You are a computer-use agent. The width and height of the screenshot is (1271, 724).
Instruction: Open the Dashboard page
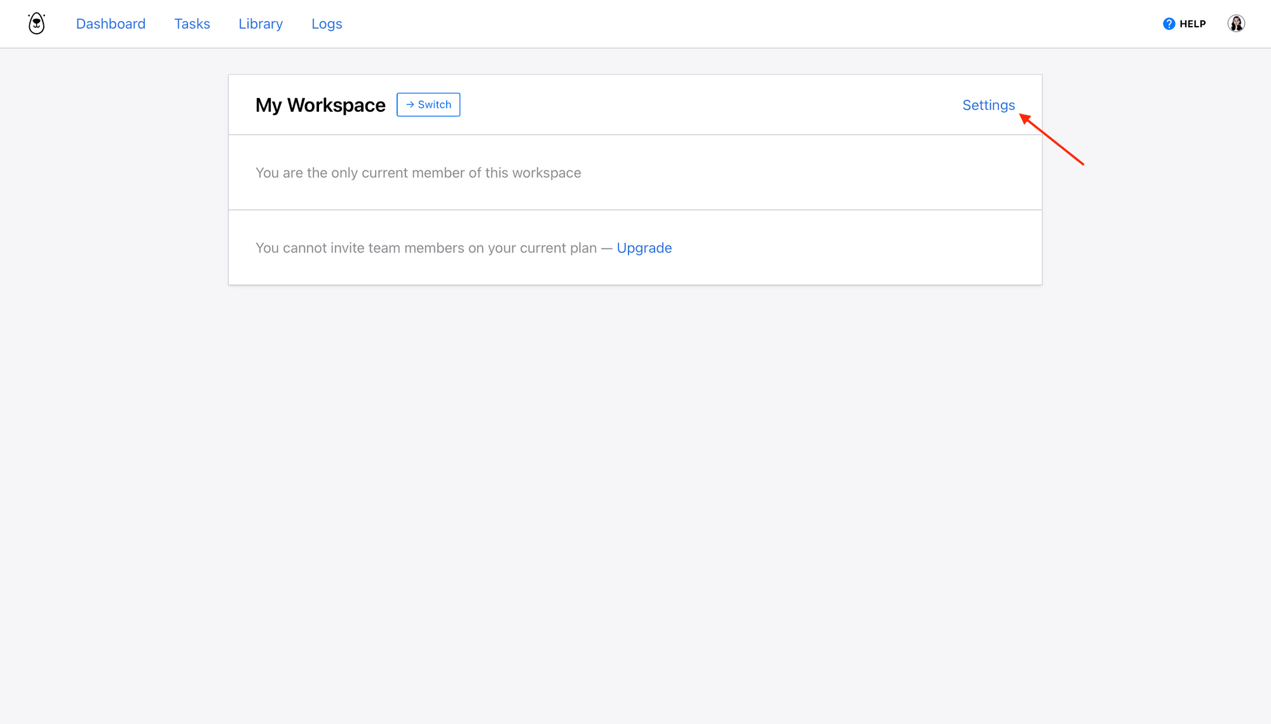click(x=111, y=24)
